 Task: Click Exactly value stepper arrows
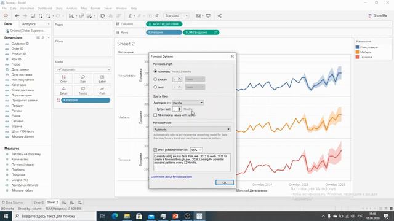[180, 79]
